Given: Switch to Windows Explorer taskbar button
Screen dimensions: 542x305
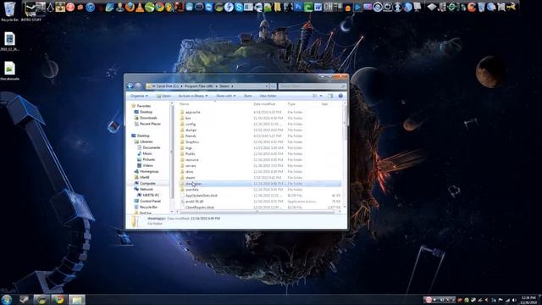Looking at the screenshot, I should (77, 299).
